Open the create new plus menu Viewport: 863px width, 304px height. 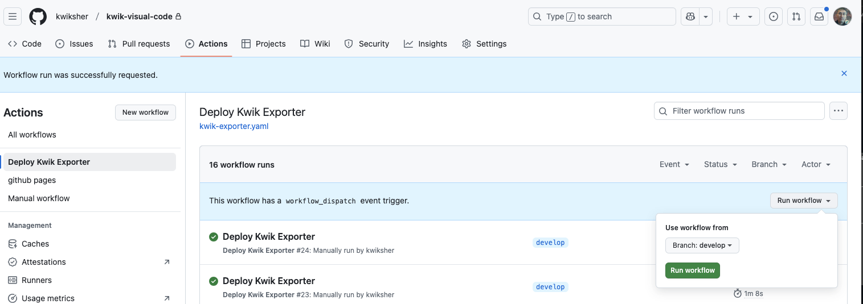pos(742,16)
